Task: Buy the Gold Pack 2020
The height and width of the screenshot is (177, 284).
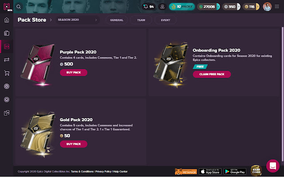Action: (73, 144)
